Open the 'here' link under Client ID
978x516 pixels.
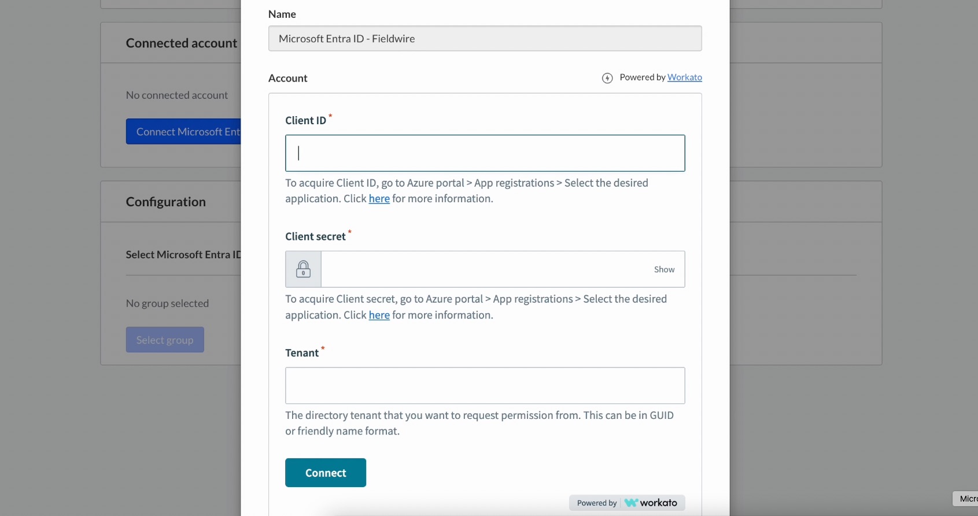pos(379,199)
